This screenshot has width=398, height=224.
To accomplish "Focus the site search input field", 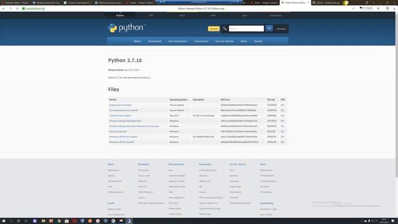I will tap(246, 29).
